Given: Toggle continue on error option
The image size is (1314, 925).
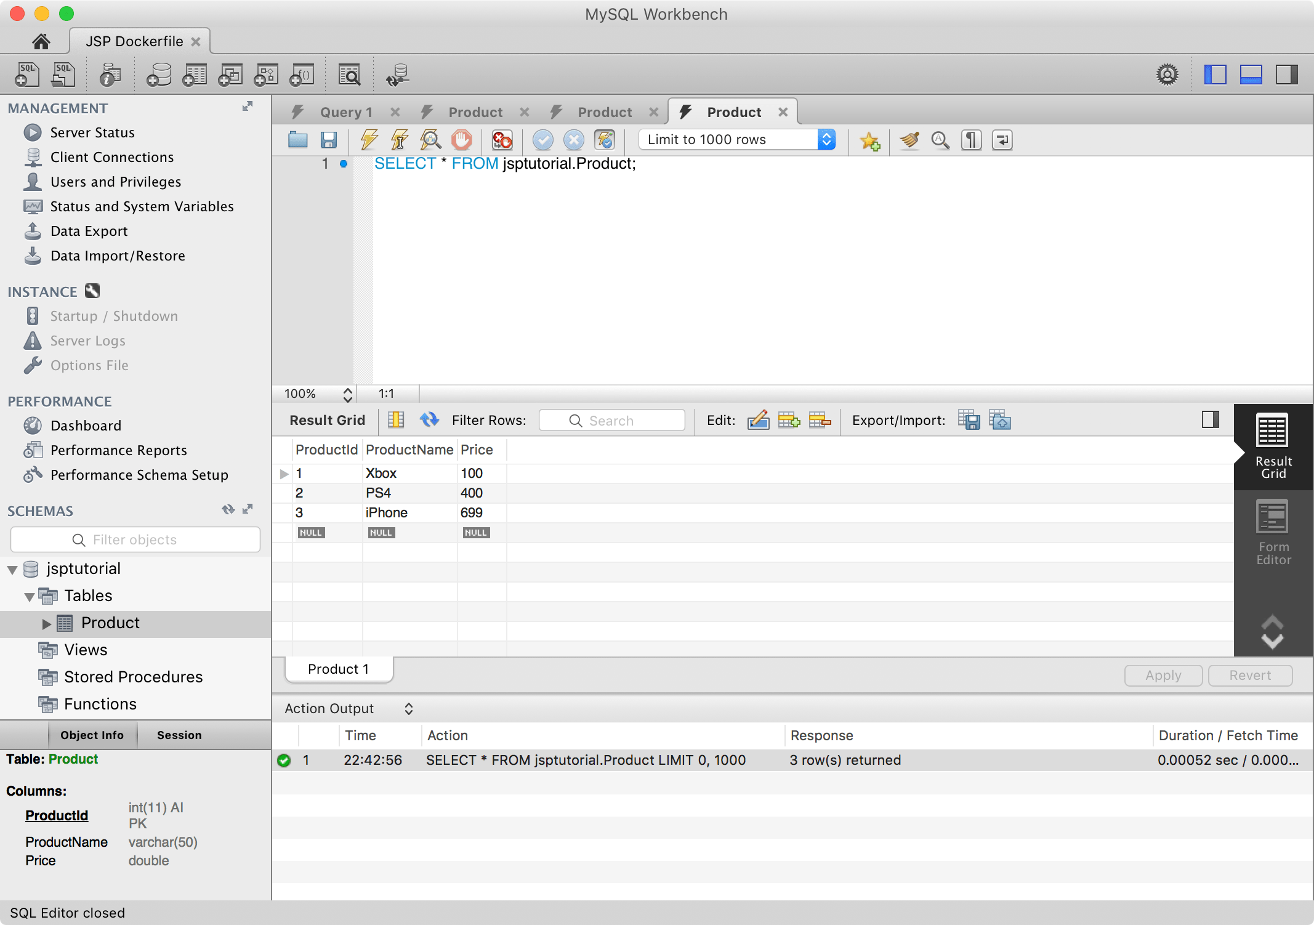Looking at the screenshot, I should click(x=502, y=140).
